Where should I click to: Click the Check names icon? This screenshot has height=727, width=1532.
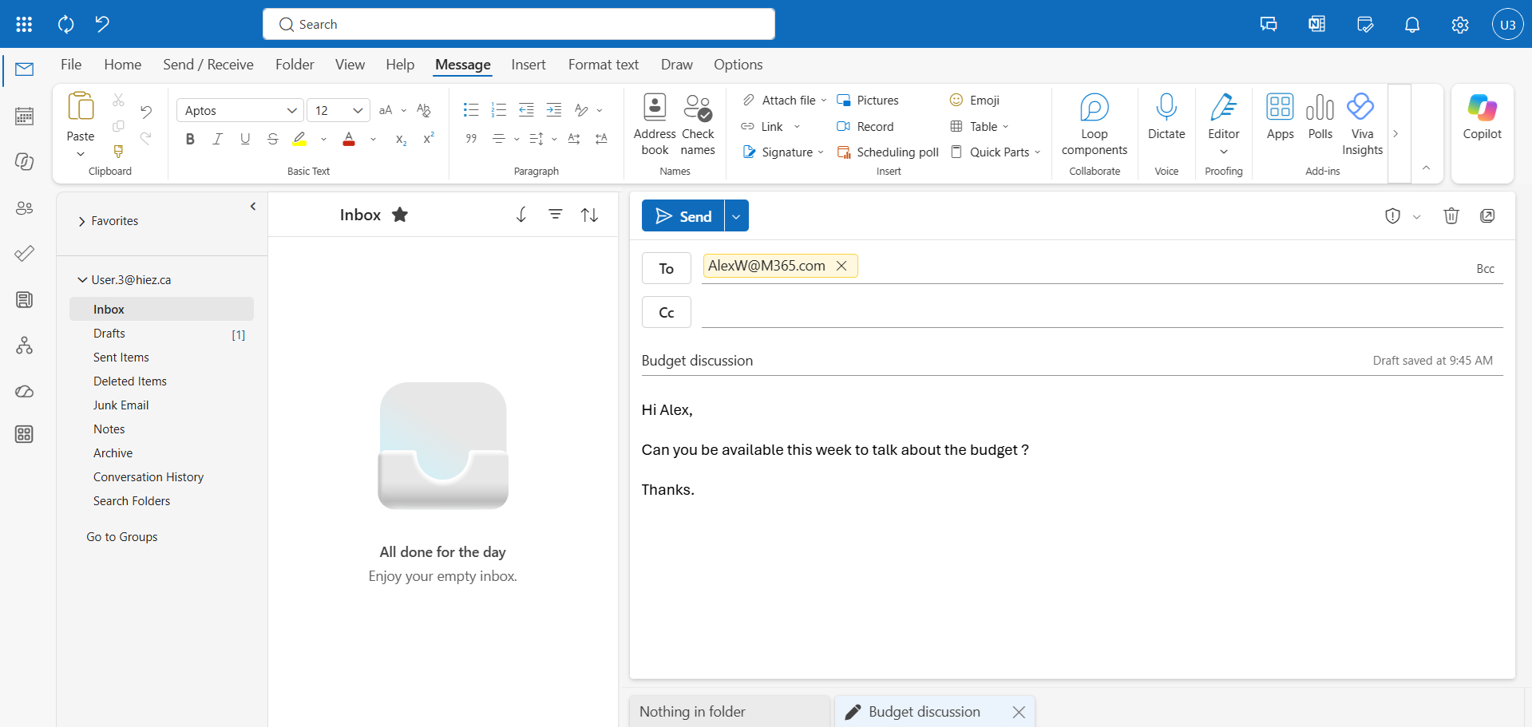point(698,124)
